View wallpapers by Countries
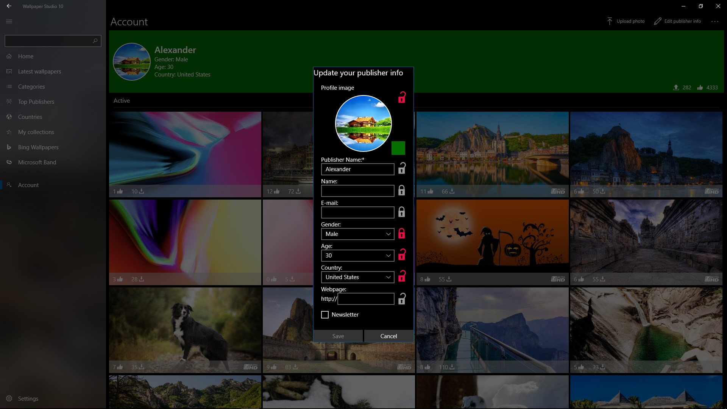The image size is (727, 409). coord(30,117)
